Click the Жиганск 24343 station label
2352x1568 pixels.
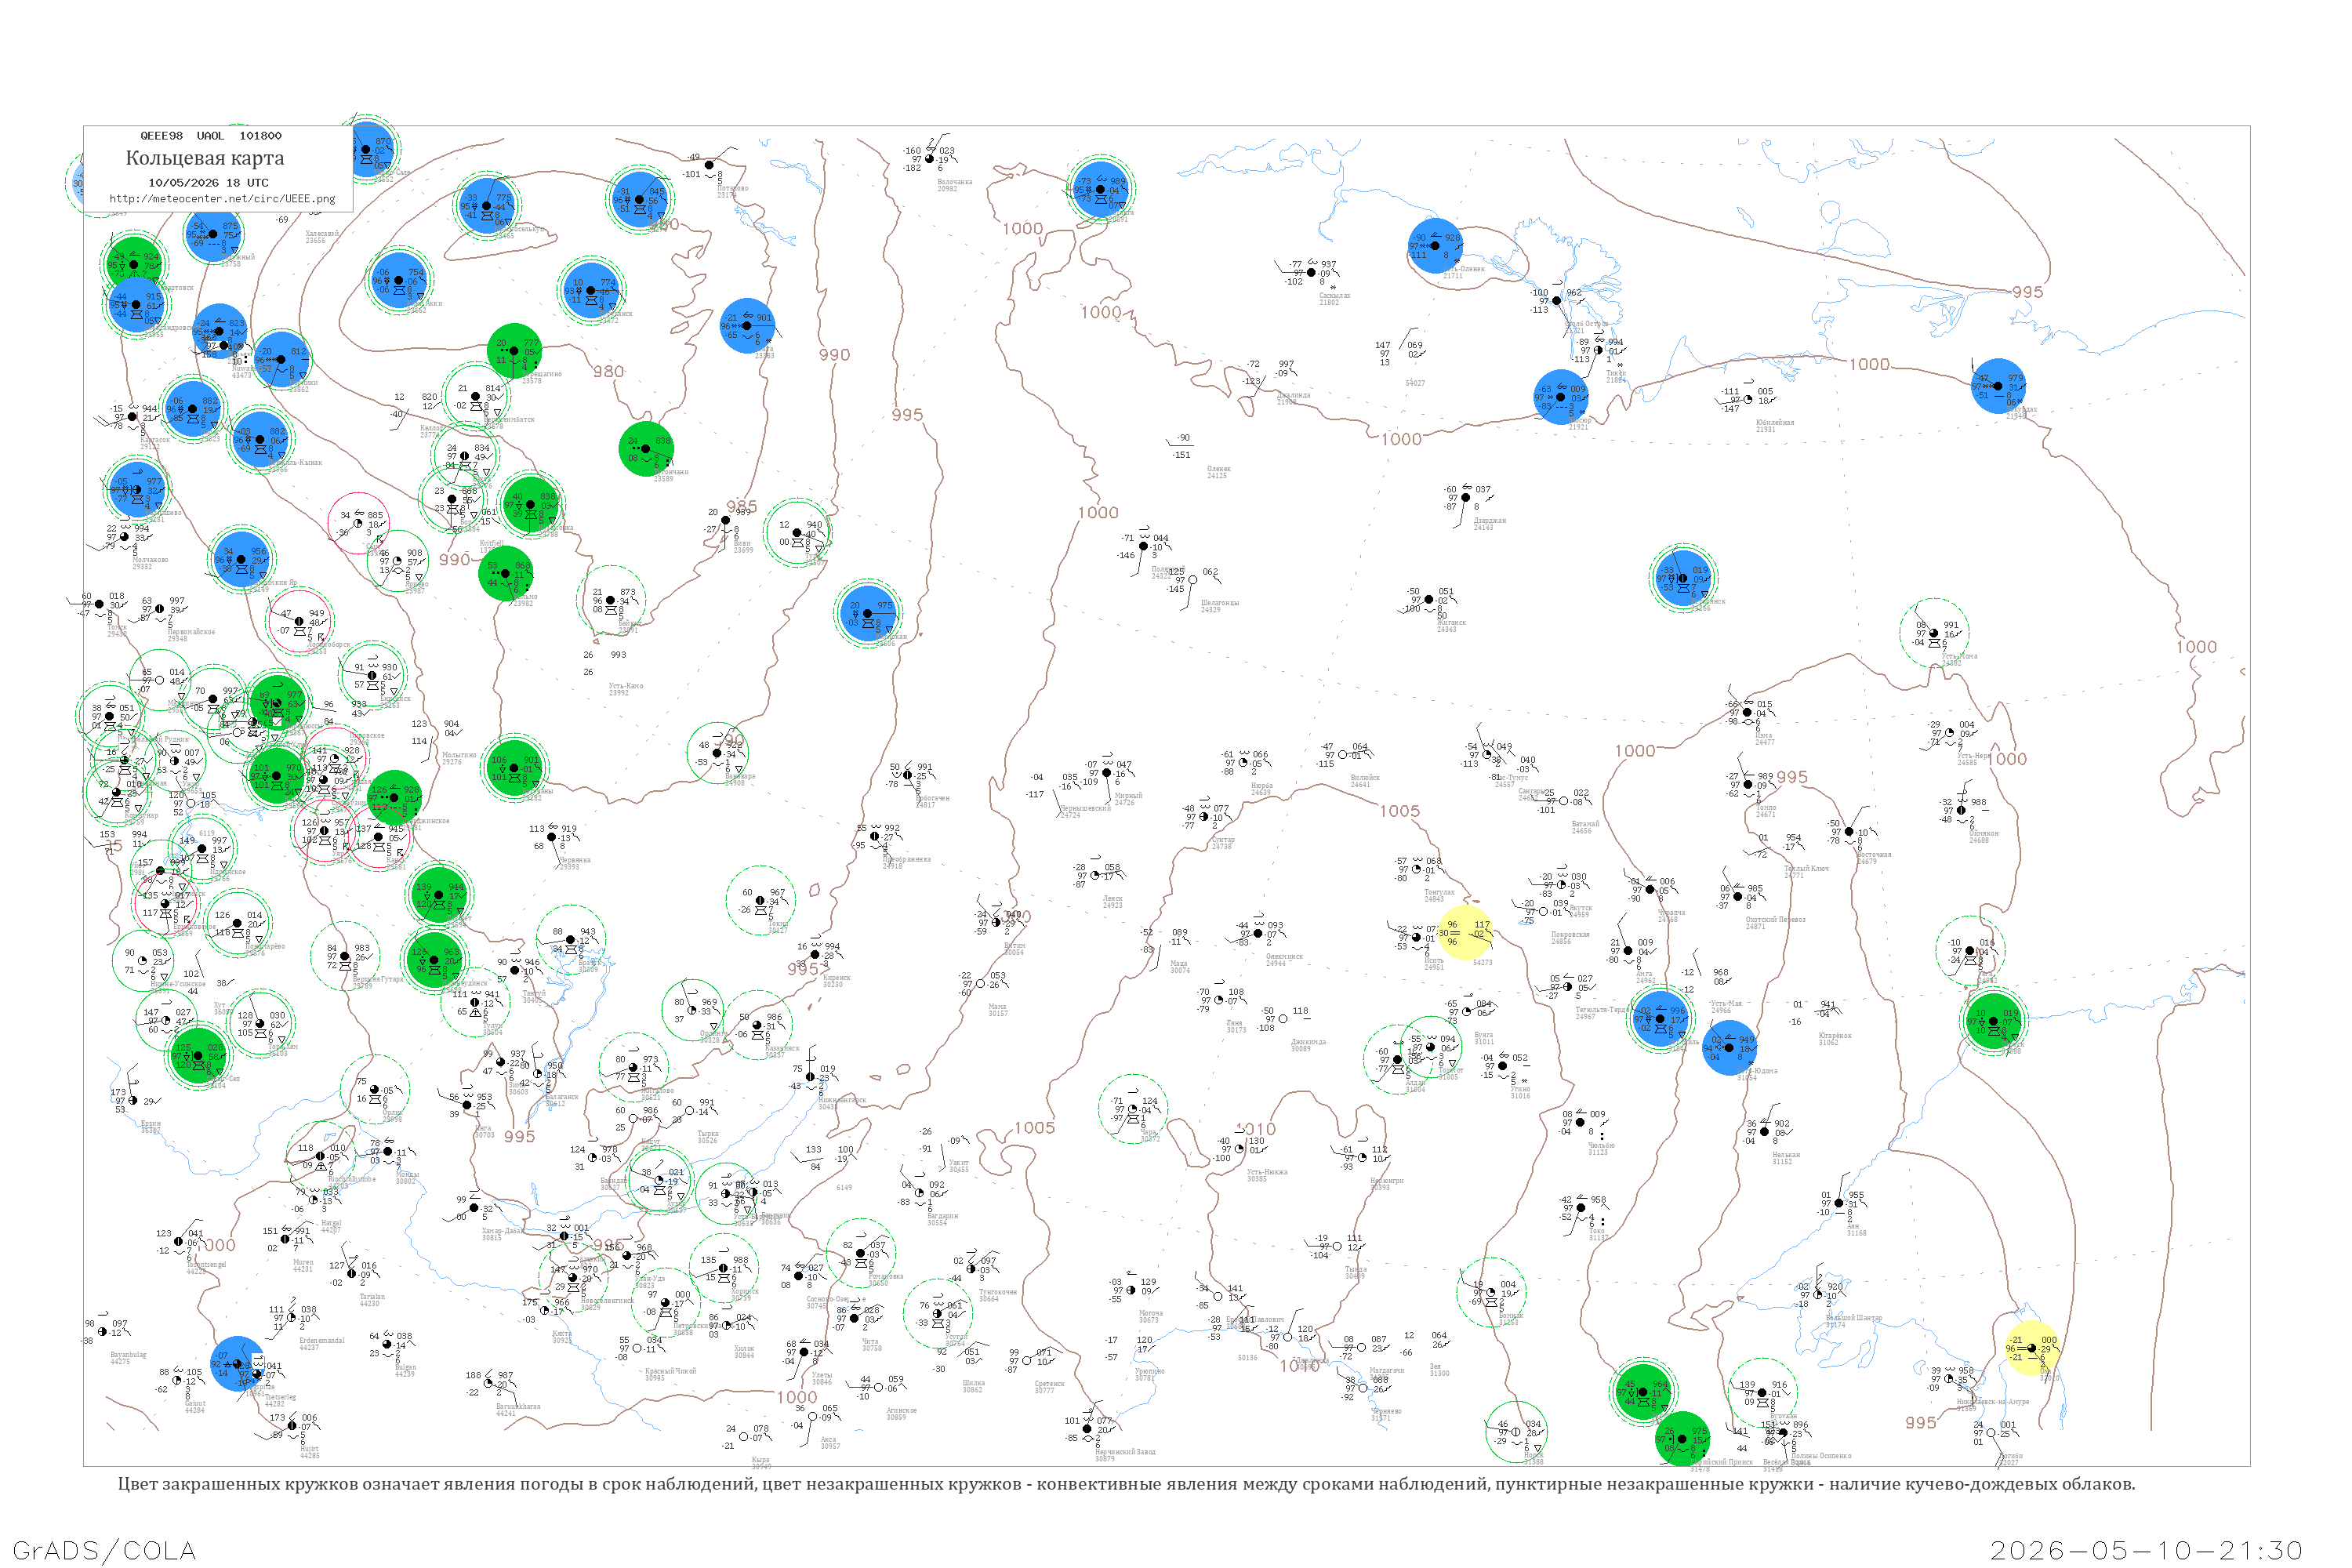click(x=1452, y=626)
